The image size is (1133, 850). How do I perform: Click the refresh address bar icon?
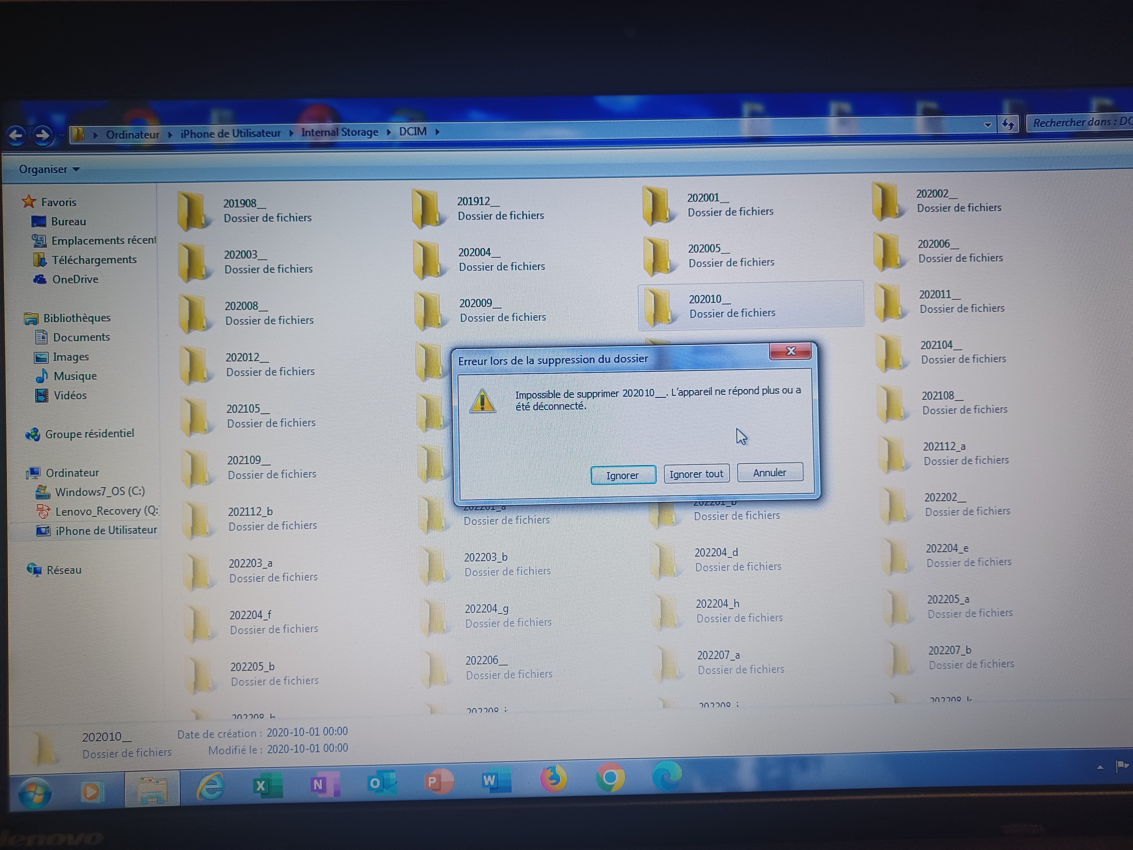pos(1008,124)
